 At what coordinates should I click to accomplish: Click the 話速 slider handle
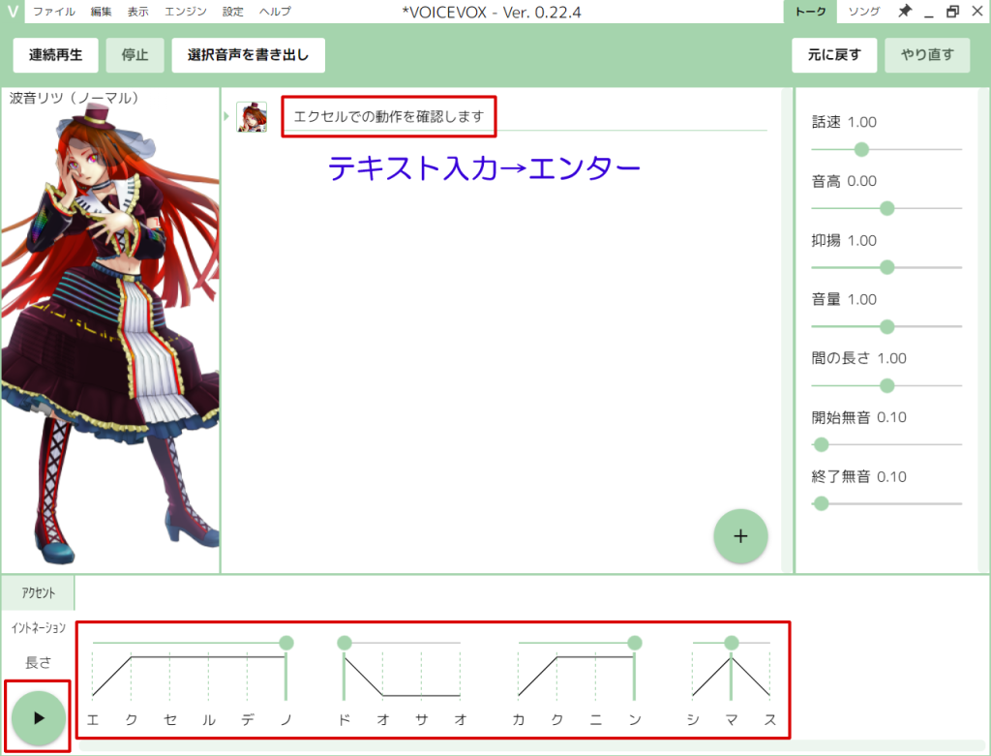point(861,149)
